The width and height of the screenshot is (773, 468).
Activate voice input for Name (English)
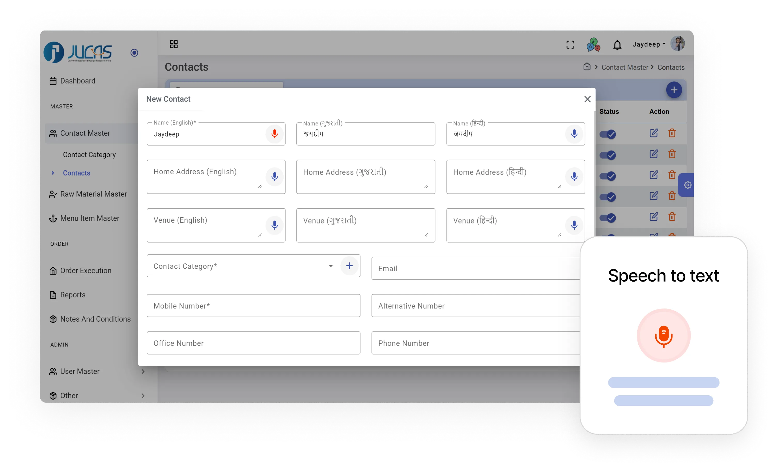click(274, 134)
